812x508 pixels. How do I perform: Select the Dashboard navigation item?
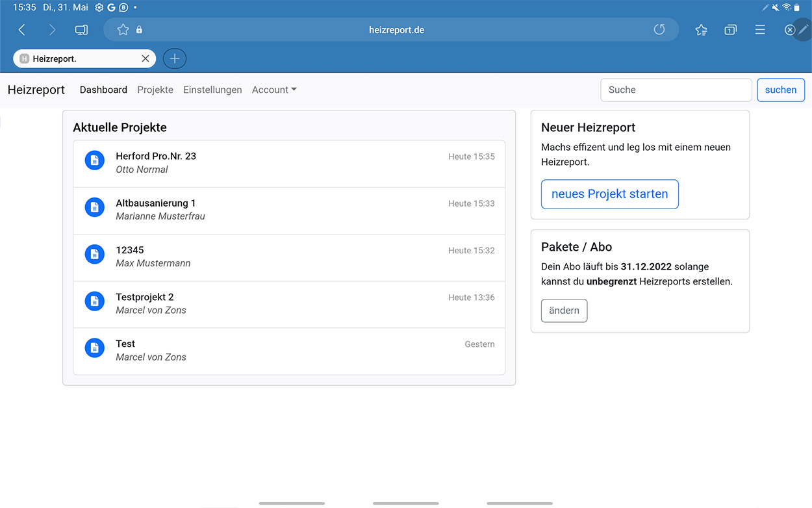point(103,90)
